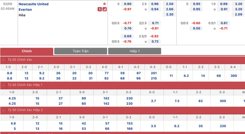Screen dimensions: 245x134
Task: Pick the 1-1 full-time score odds 6.2
Action: click(x=186, y=76)
